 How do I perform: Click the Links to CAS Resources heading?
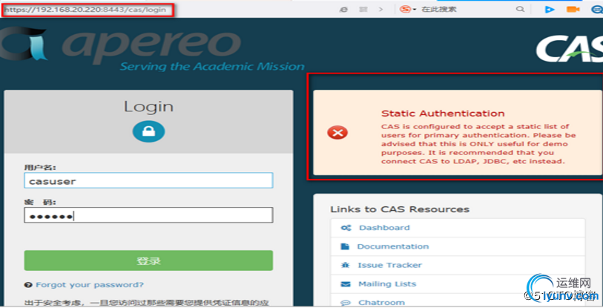pos(400,209)
